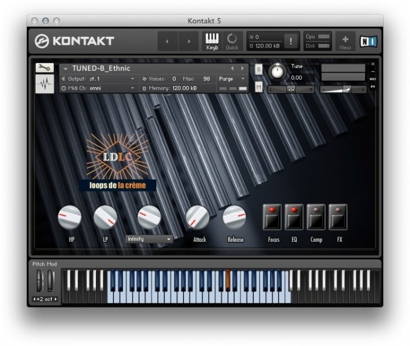
Task: Click the +2 oct octave label
Action: (45, 299)
